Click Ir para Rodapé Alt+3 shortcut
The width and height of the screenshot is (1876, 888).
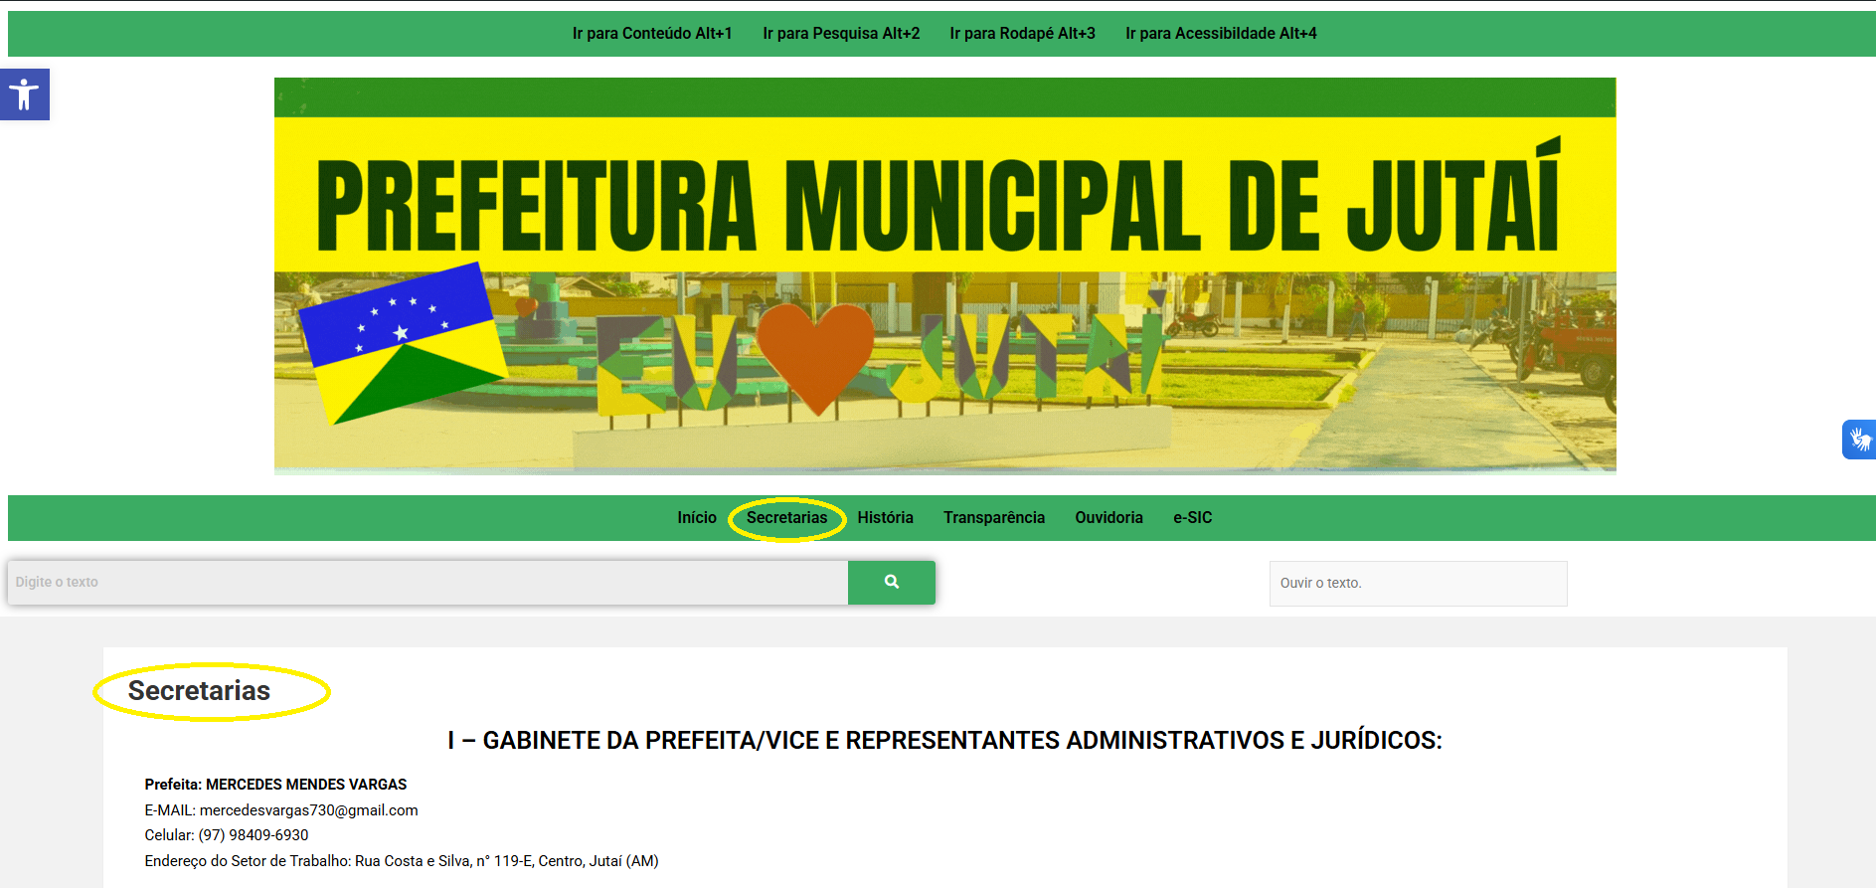point(1022,34)
